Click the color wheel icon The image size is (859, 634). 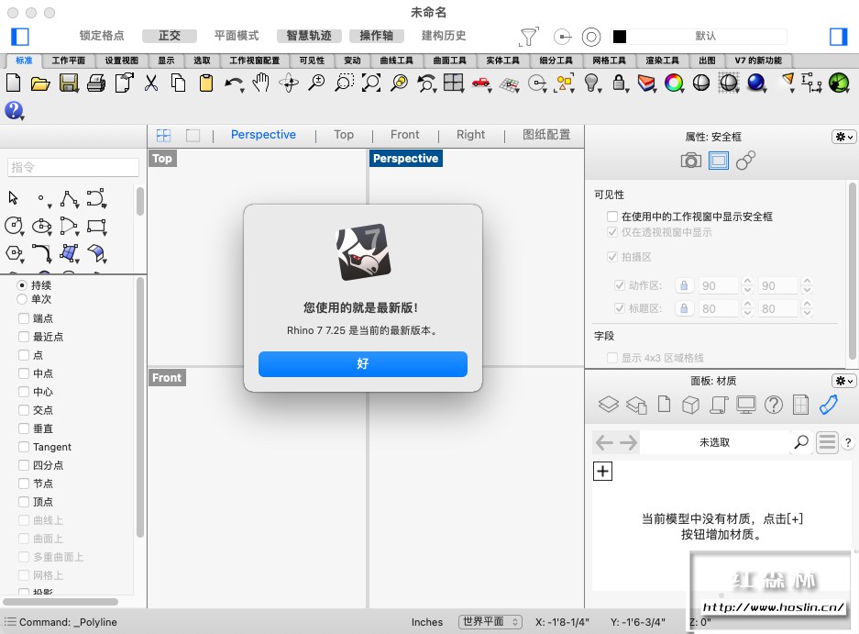[x=674, y=83]
